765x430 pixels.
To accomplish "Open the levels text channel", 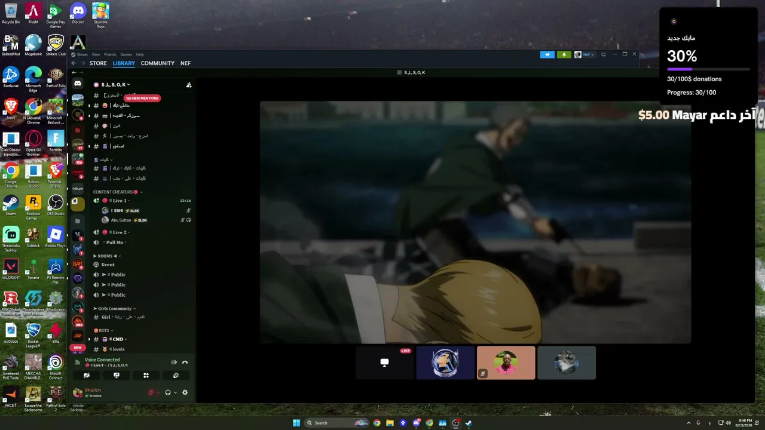I will coord(141,349).
